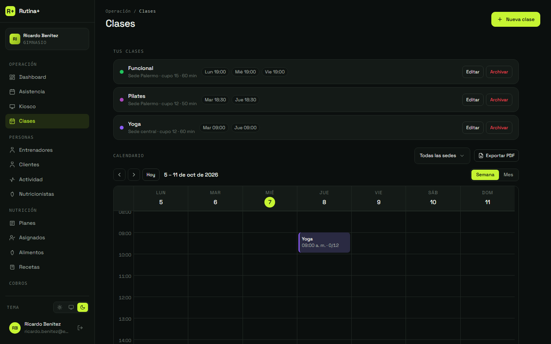The height and width of the screenshot is (344, 551).
Task: Open the Yoga event on Thursday 09:00
Action: point(324,243)
